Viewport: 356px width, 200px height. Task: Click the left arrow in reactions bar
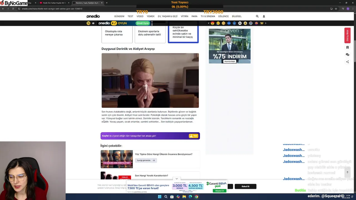[209, 23]
